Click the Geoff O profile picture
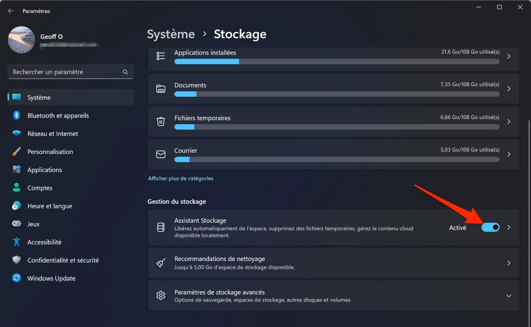 21,40
